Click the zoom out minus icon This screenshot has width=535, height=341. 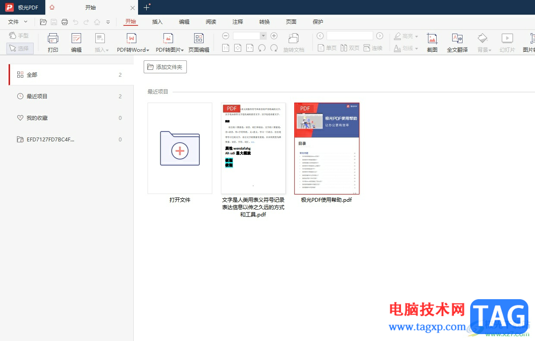click(226, 36)
